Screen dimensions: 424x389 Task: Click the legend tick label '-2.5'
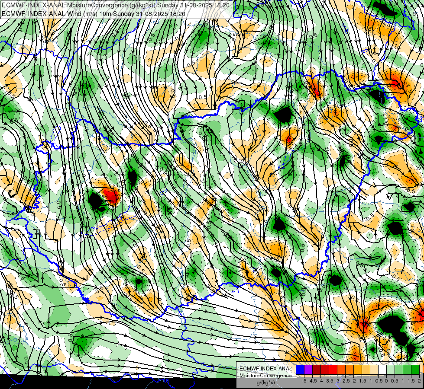(x=345, y=381)
